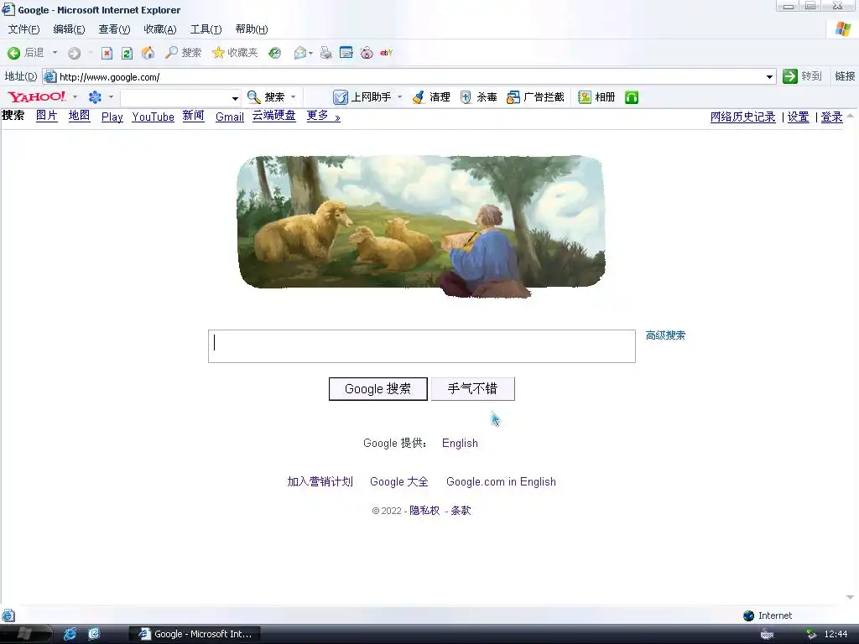859x644 pixels.
Task: Click the green 转到 Go arrow button
Action: pos(803,76)
